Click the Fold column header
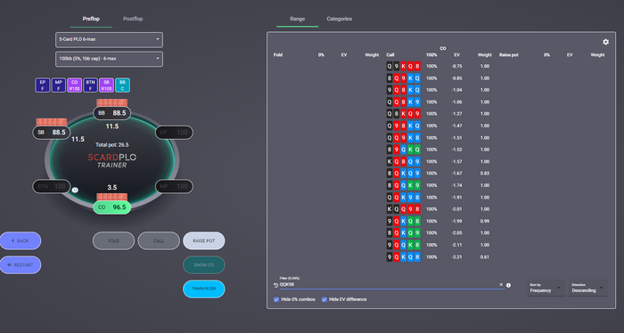This screenshot has width=624, height=333. (278, 55)
